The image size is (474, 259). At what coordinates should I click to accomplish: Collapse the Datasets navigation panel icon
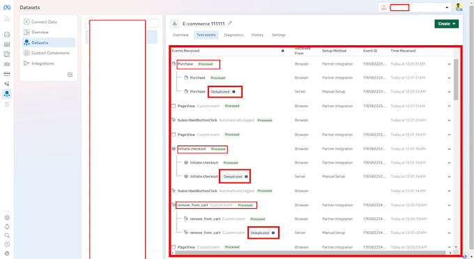[x=70, y=74]
